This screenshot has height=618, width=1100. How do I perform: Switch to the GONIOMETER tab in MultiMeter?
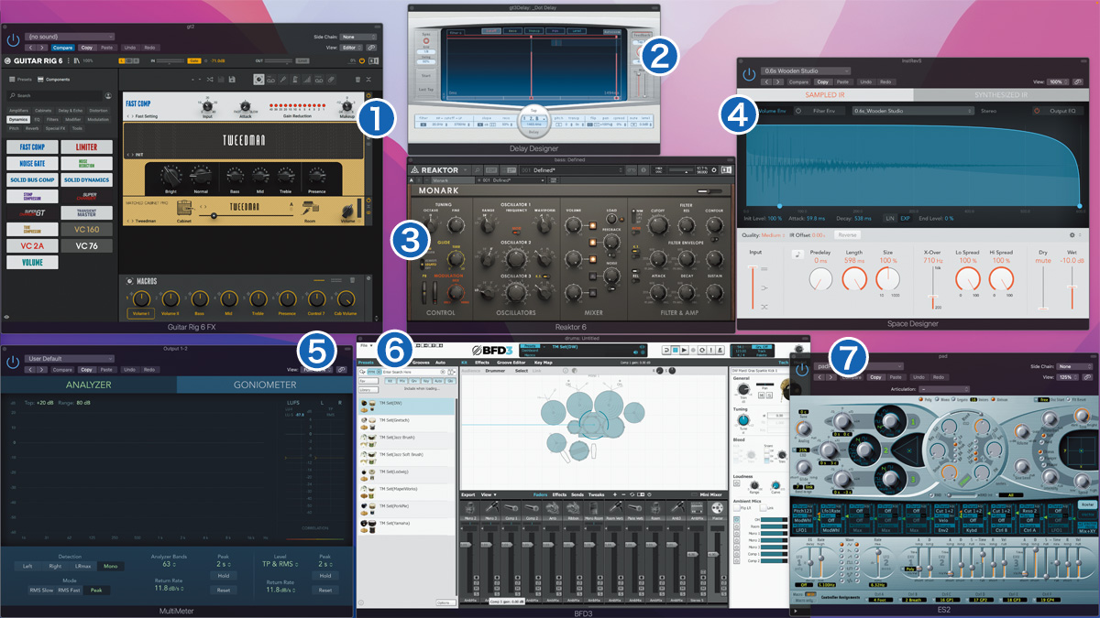265,385
